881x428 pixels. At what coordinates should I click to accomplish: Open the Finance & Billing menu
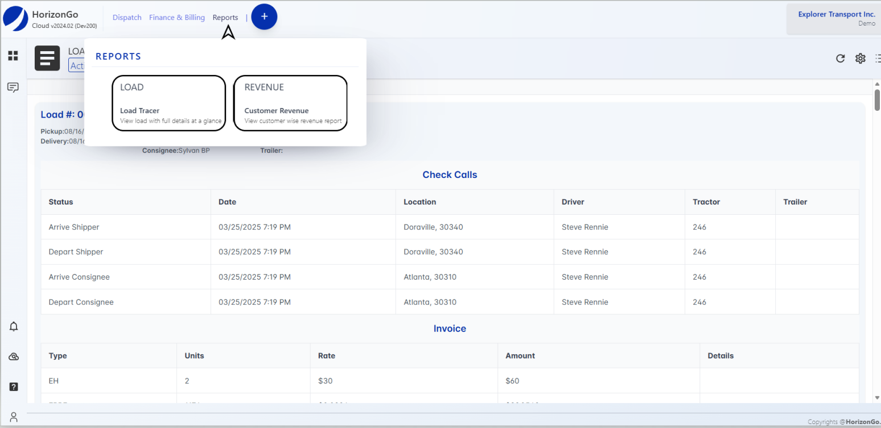tap(177, 18)
